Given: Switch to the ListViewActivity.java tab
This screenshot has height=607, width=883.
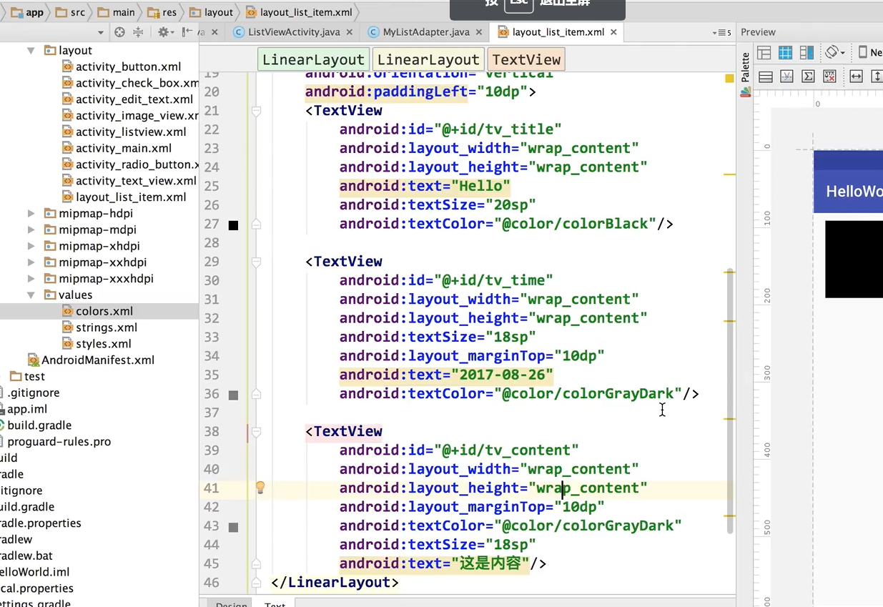Looking at the screenshot, I should click(295, 32).
